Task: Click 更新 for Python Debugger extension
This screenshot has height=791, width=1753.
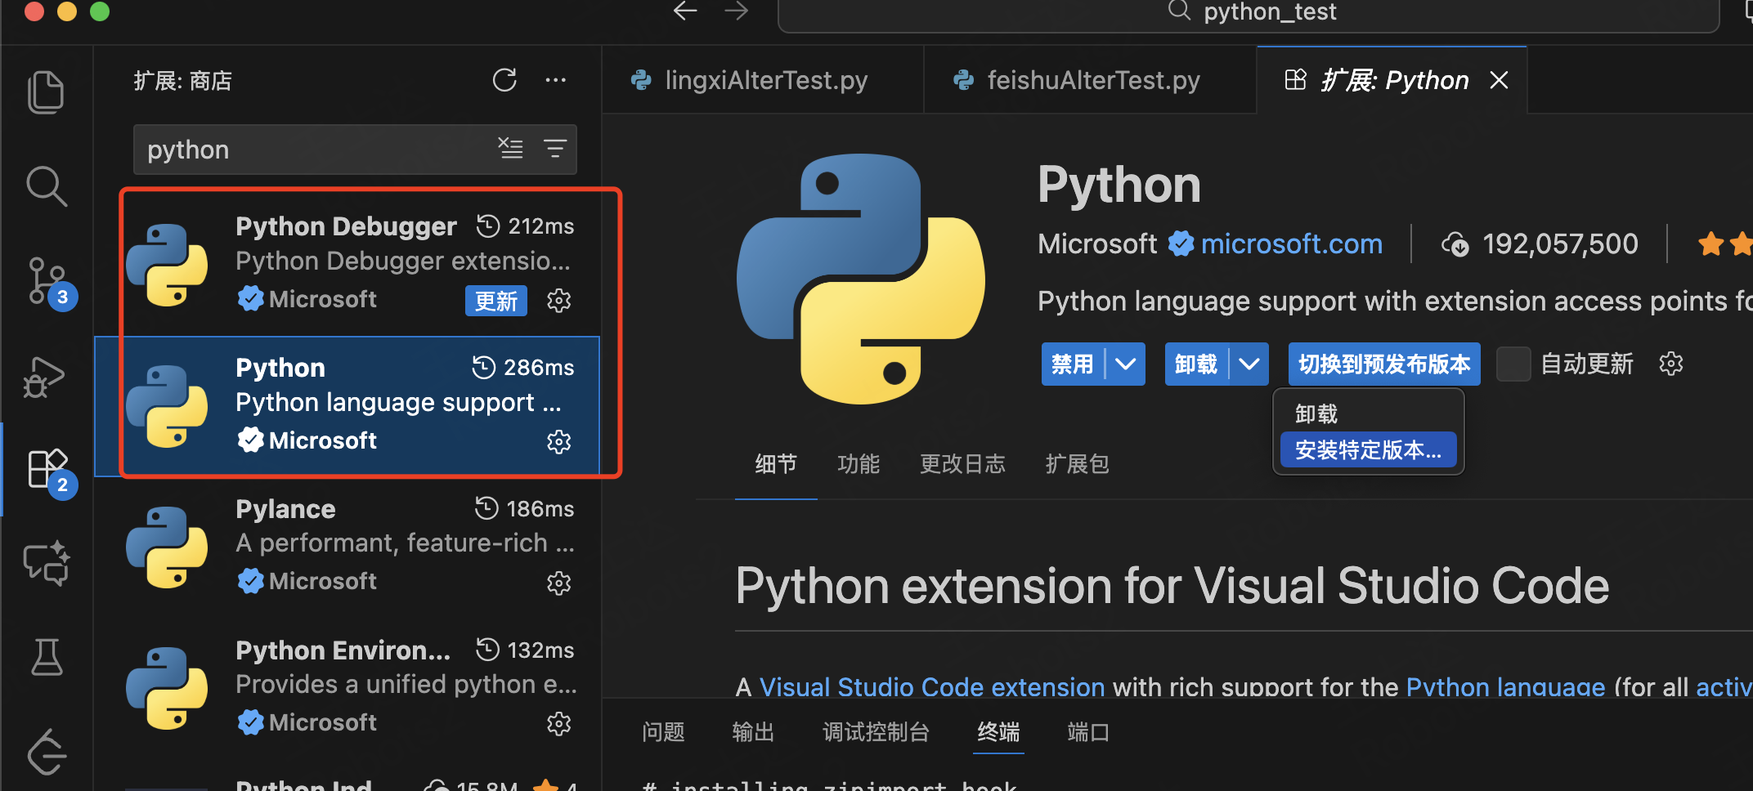Action: 495,301
